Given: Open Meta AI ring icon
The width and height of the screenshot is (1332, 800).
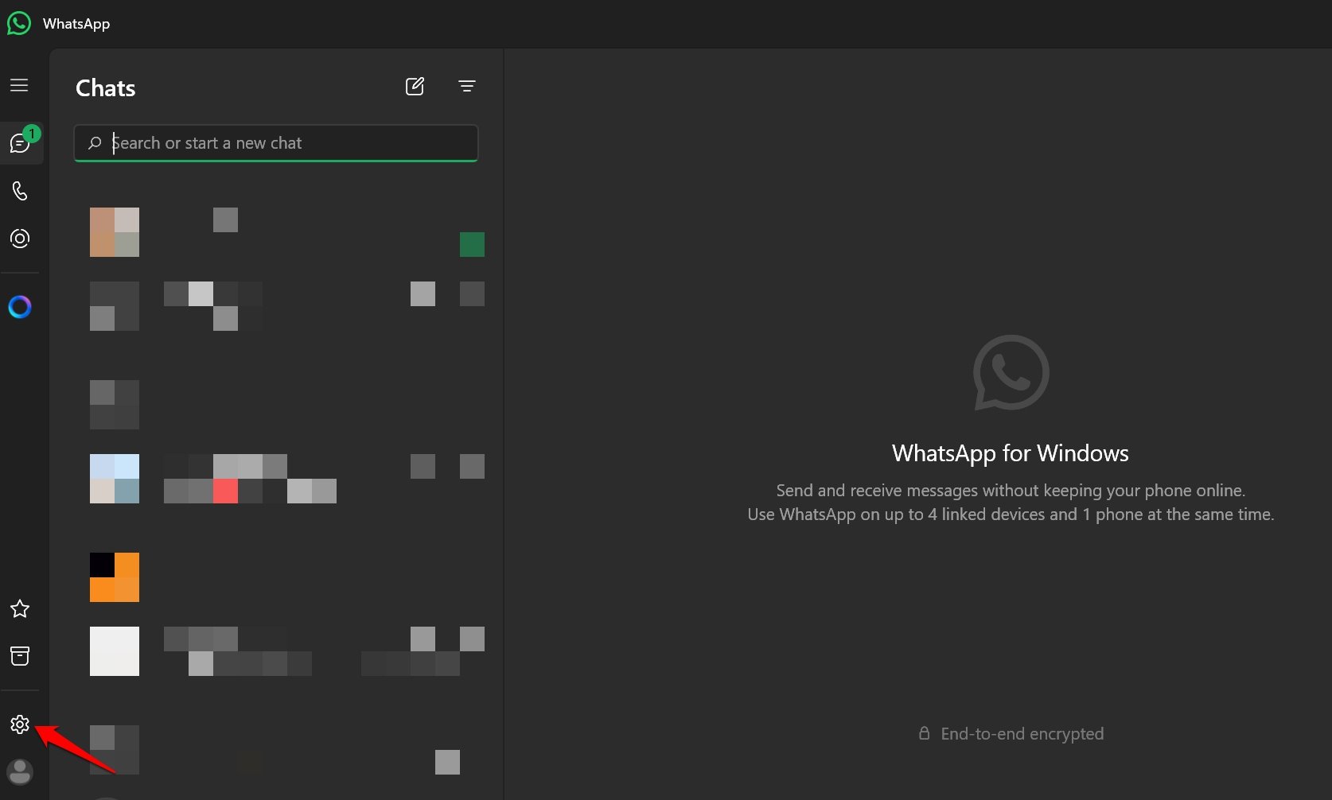Looking at the screenshot, I should pos(20,307).
